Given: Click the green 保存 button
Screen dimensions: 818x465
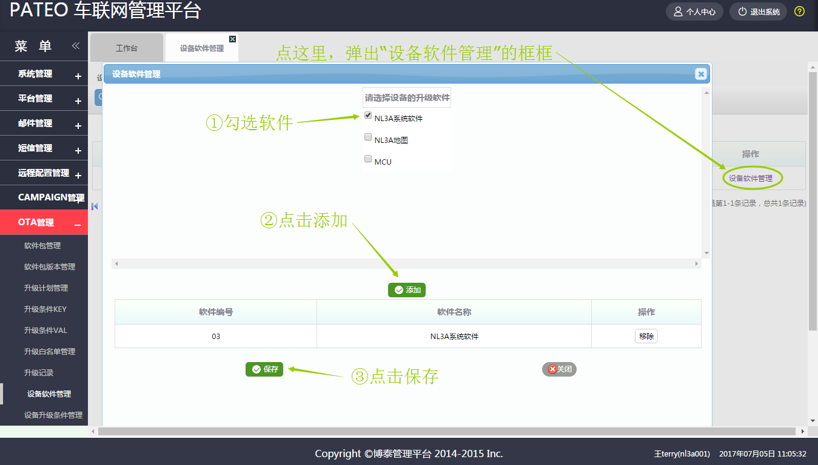Looking at the screenshot, I should click(x=264, y=369).
